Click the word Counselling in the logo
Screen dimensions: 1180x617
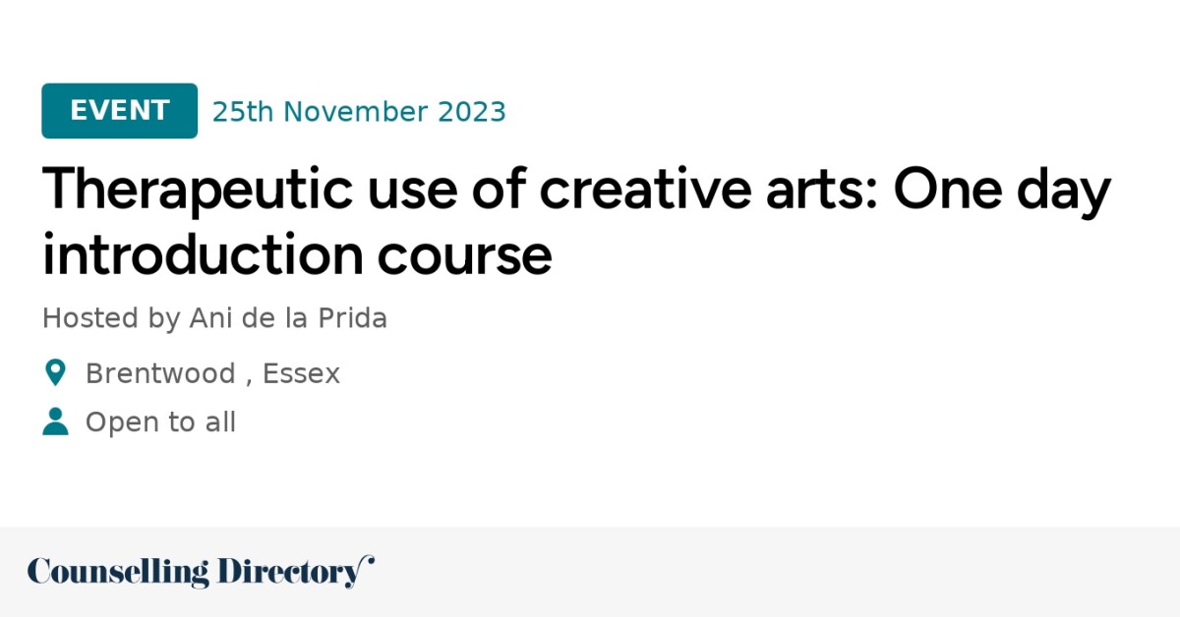118,572
